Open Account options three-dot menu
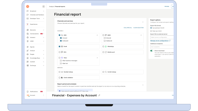198x111 pixels. [x=43, y=95]
